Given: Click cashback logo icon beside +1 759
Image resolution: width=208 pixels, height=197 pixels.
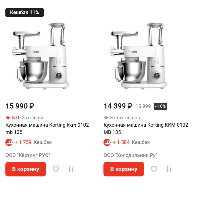Looking at the screenshot, I should coord(9,142).
